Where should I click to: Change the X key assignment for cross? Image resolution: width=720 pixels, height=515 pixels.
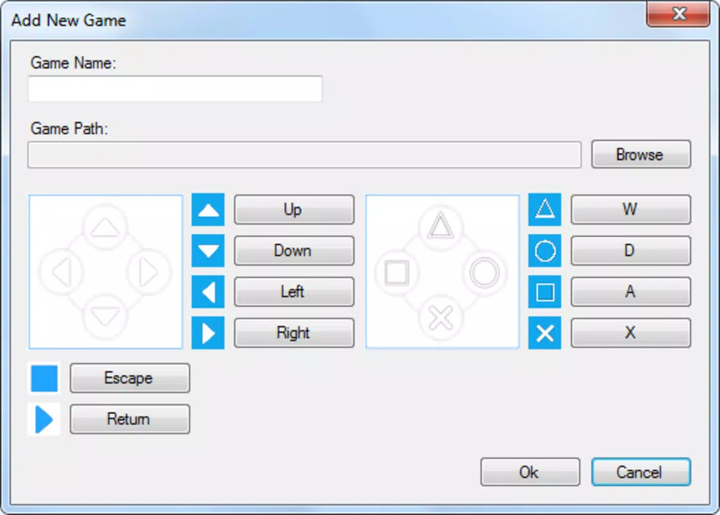[x=631, y=333]
